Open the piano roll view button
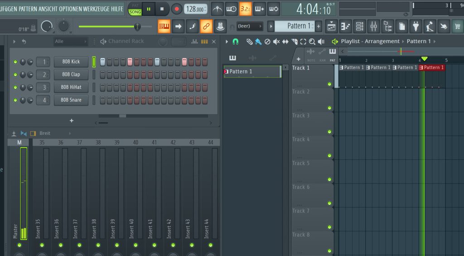The image size is (464, 256). coord(346,26)
